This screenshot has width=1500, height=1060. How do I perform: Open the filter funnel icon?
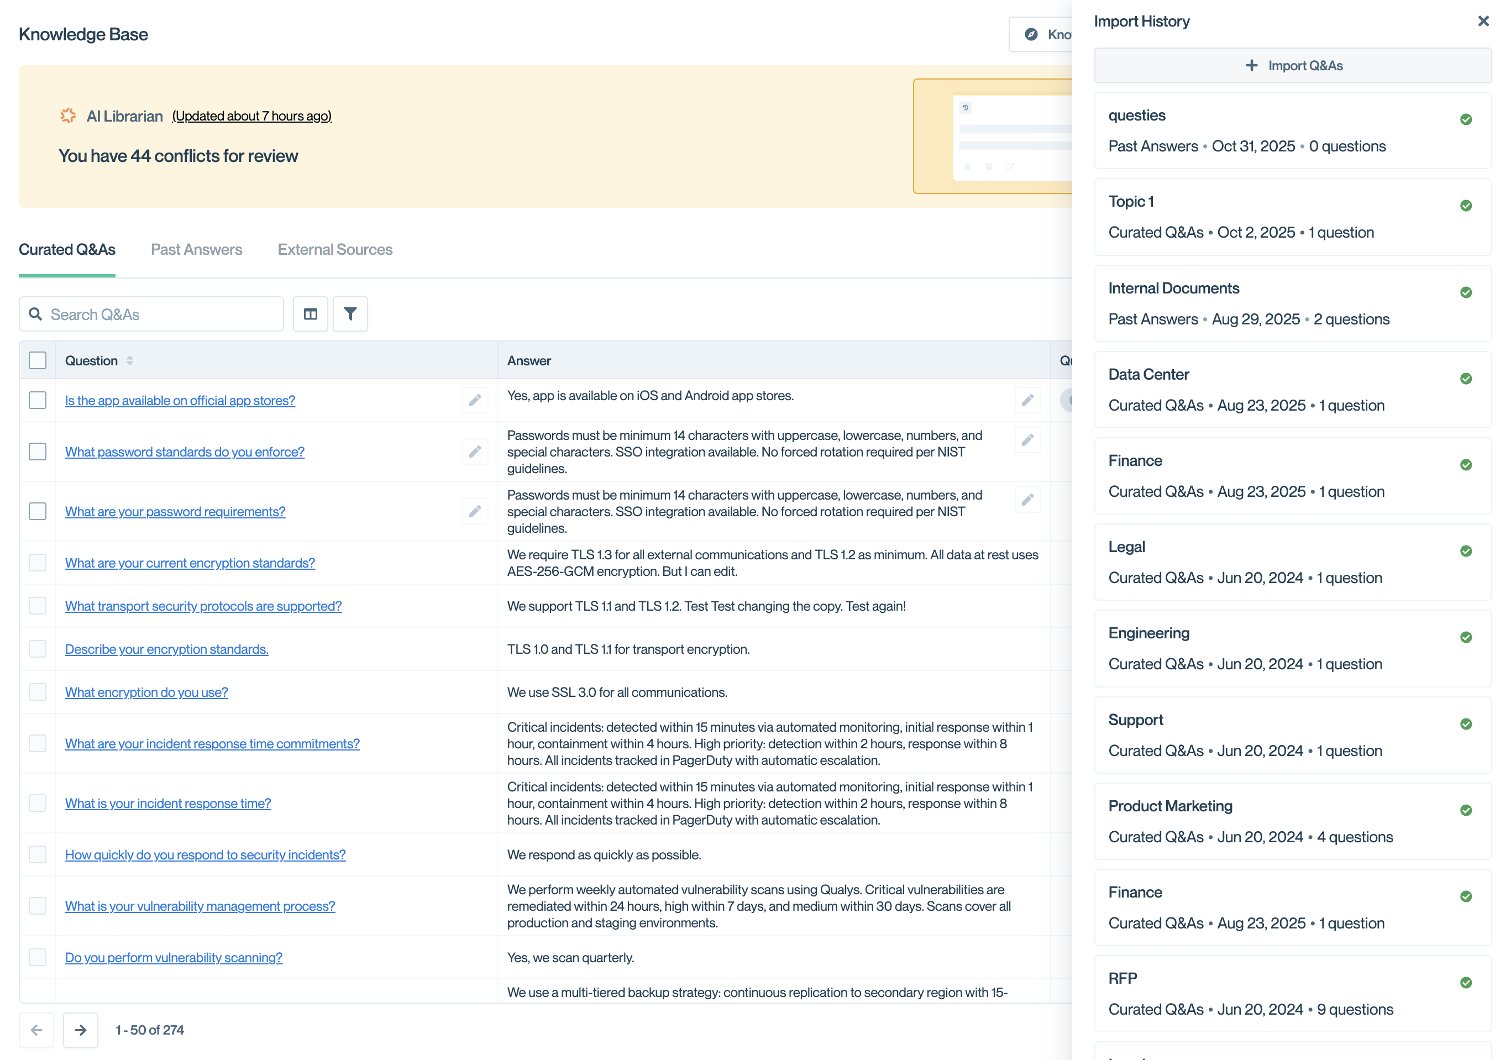(x=350, y=314)
